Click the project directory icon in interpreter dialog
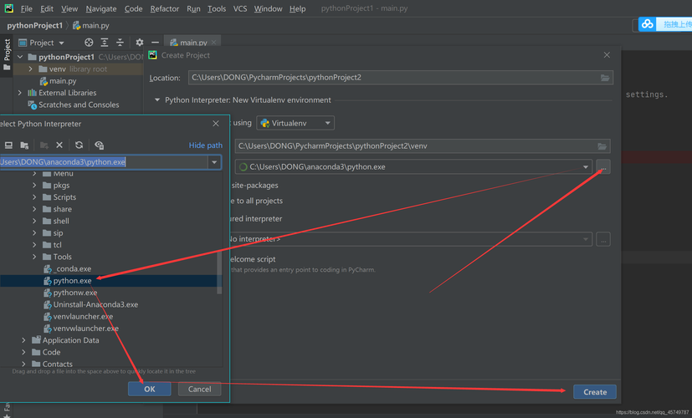 (24, 145)
